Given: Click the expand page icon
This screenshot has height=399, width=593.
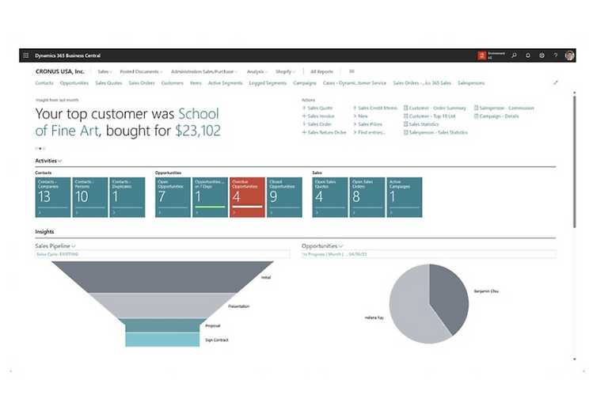Looking at the screenshot, I should click(556, 83).
